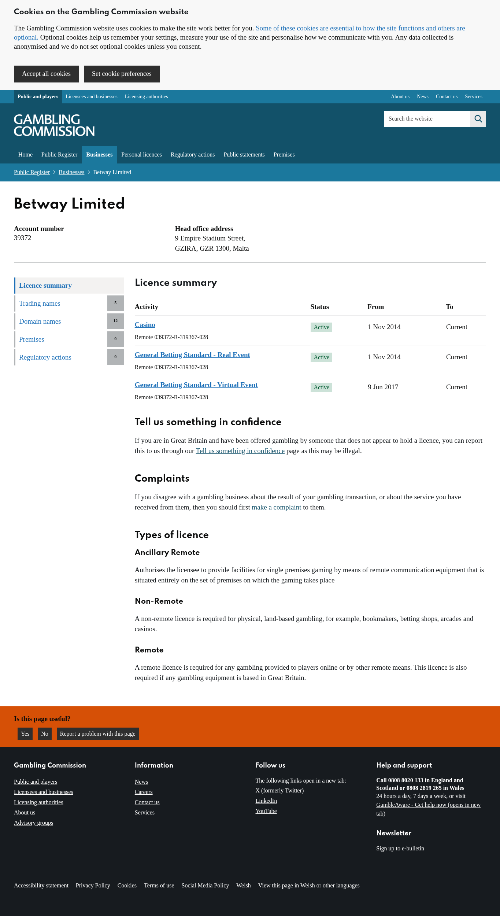Switch to Public and players tab

[38, 97]
